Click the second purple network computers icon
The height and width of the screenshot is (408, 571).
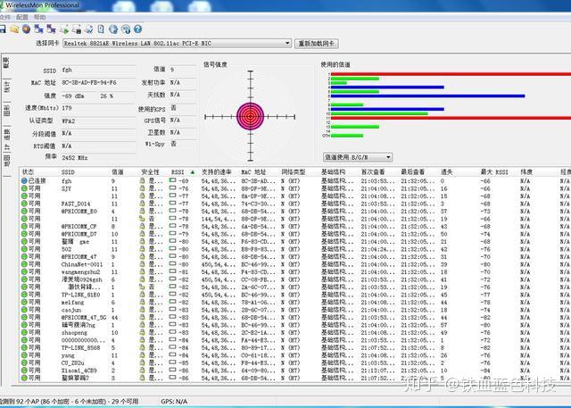click(51, 29)
